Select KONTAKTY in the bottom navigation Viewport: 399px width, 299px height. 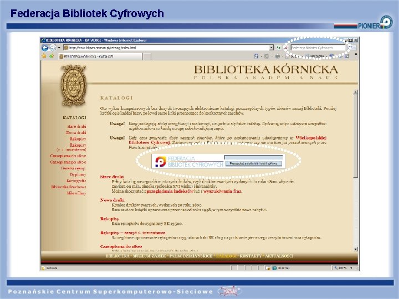coord(250,256)
